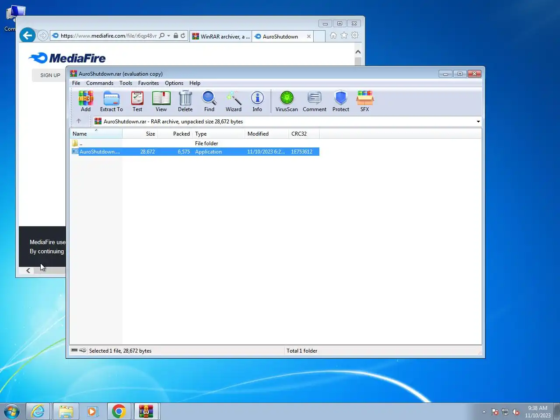Click browser back arrow button
Viewport: 560px width, 420px height.
coord(28,35)
